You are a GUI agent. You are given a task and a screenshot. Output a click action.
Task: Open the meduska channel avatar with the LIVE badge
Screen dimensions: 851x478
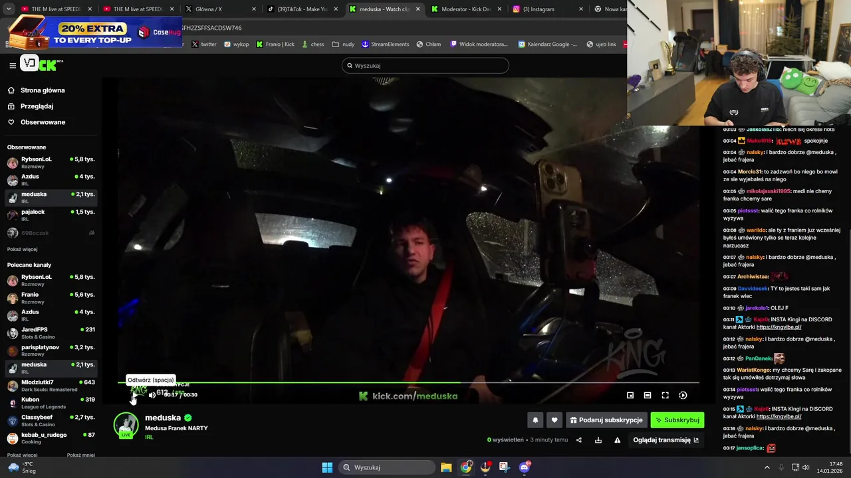coord(126,426)
